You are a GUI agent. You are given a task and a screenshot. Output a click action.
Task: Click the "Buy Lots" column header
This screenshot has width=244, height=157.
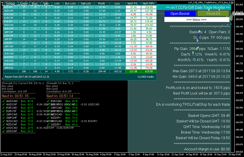tap(71, 4)
